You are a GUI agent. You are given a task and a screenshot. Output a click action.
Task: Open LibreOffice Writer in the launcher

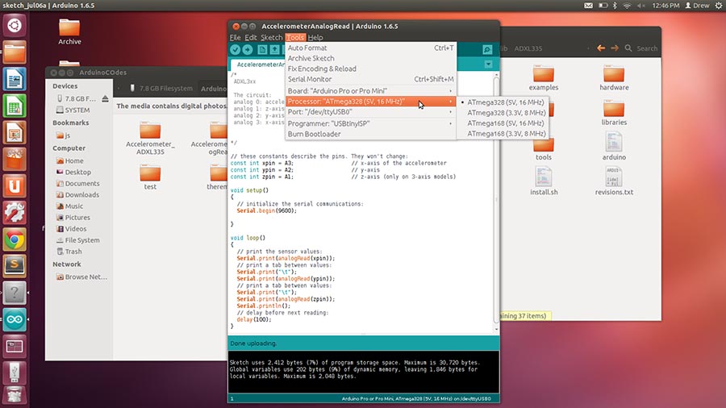pos(15,79)
